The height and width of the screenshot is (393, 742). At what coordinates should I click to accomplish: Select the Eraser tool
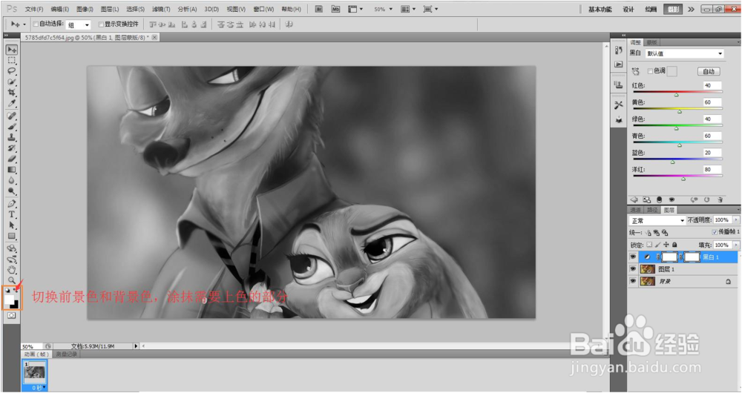tap(12, 159)
